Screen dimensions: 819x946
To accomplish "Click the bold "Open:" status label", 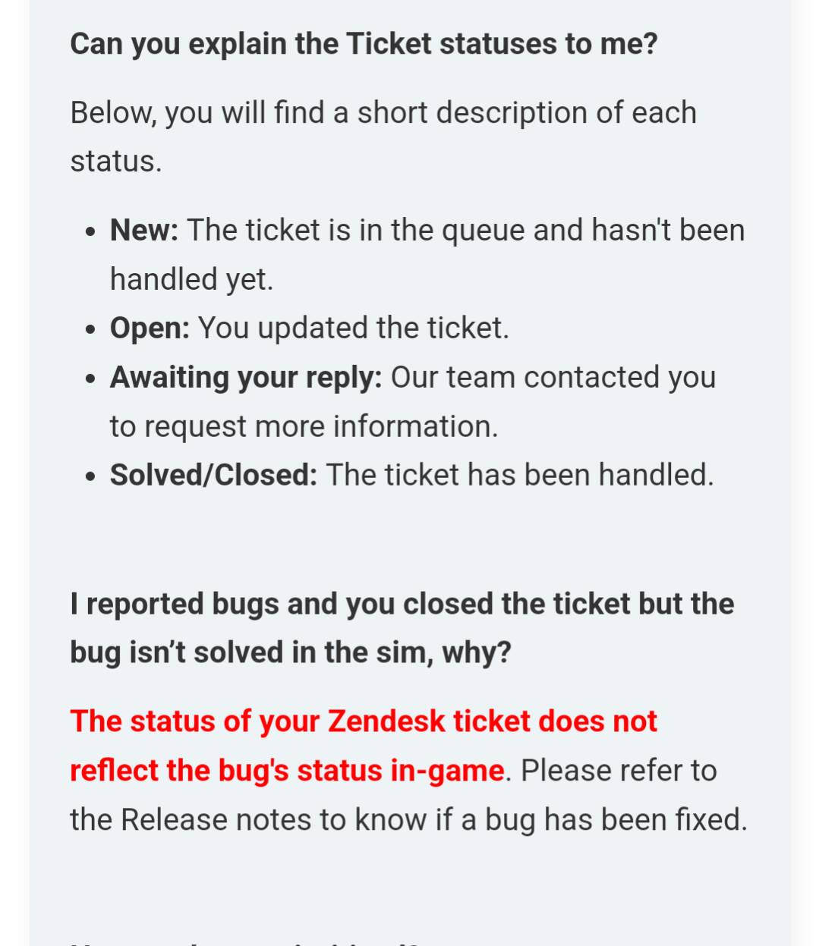I will click(150, 328).
